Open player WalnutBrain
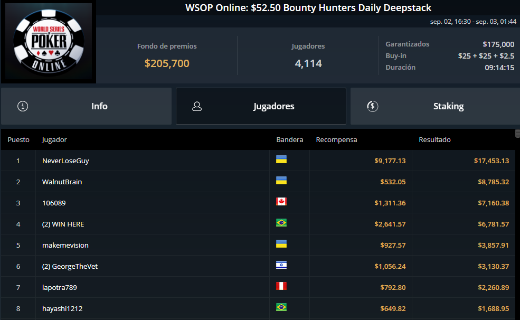Image resolution: width=520 pixels, height=320 pixels. pos(62,182)
